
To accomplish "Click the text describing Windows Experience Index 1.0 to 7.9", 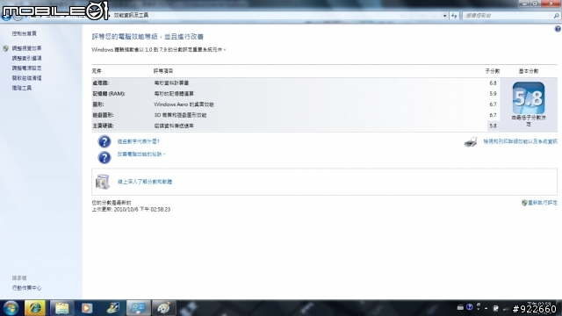I will pos(159,50).
